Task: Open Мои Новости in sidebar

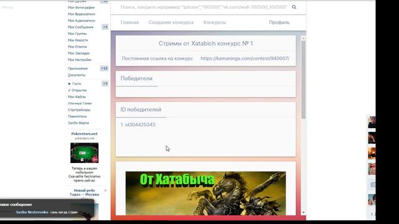Action: pos(78,40)
